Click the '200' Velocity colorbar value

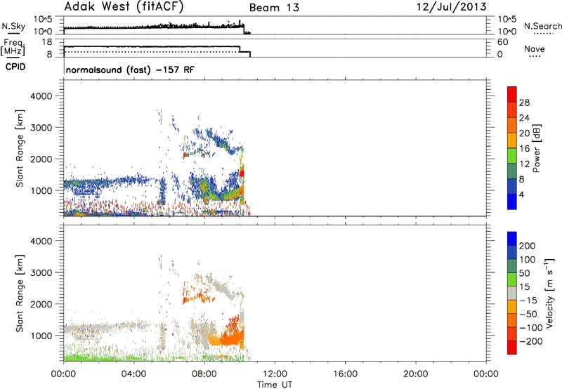528,246
